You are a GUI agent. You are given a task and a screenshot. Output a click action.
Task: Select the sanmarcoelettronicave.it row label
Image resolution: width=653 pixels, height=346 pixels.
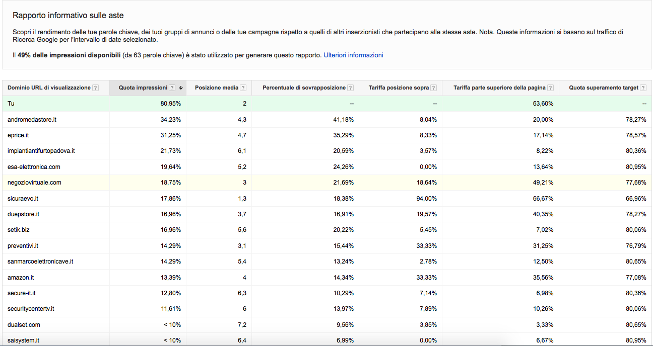40,262
